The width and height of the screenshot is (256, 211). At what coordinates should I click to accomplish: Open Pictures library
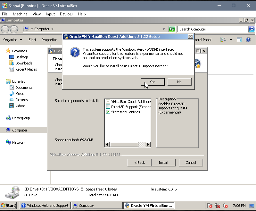coord(19,100)
